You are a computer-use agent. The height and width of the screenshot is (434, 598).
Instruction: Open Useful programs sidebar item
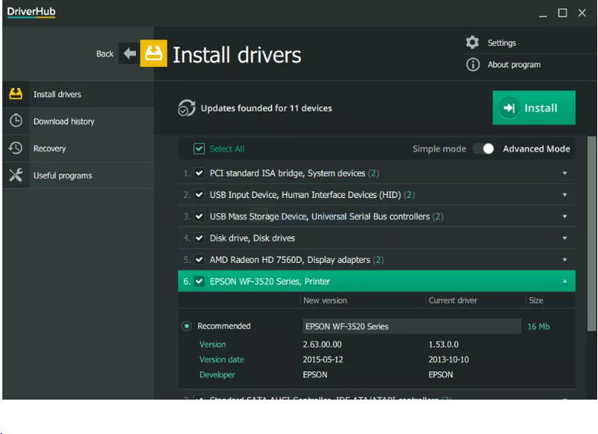point(78,175)
